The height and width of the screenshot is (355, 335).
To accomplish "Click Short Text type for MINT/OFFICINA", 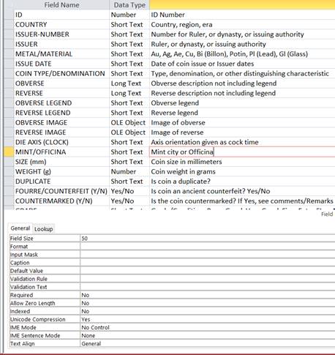I will coord(129,152).
